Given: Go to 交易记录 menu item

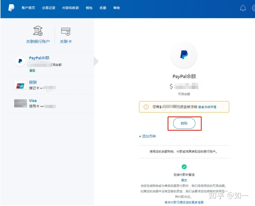Looking at the screenshot, I should (49, 8).
